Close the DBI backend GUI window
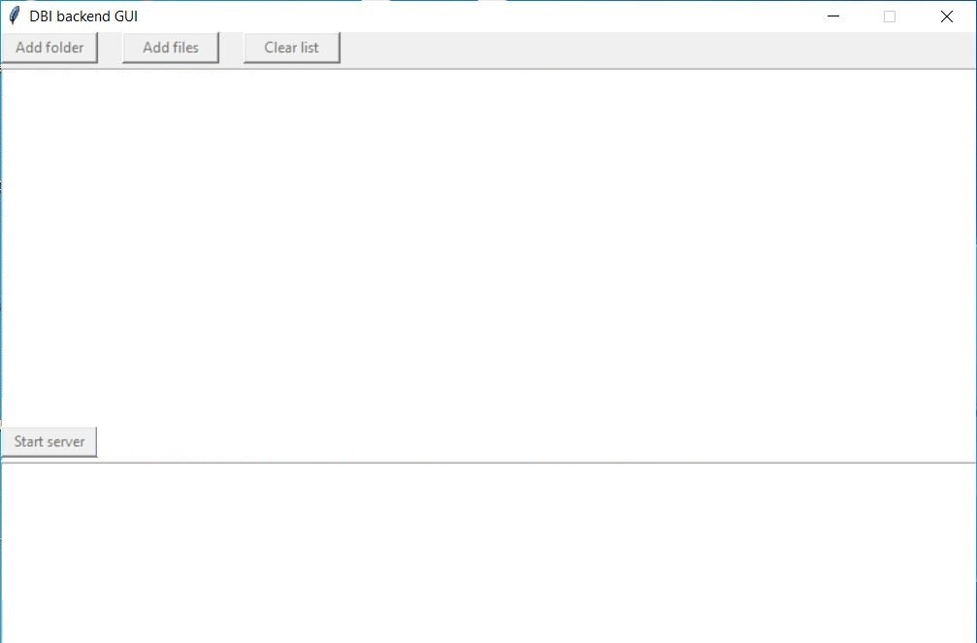Viewport: 977px width, 643px height. [947, 16]
